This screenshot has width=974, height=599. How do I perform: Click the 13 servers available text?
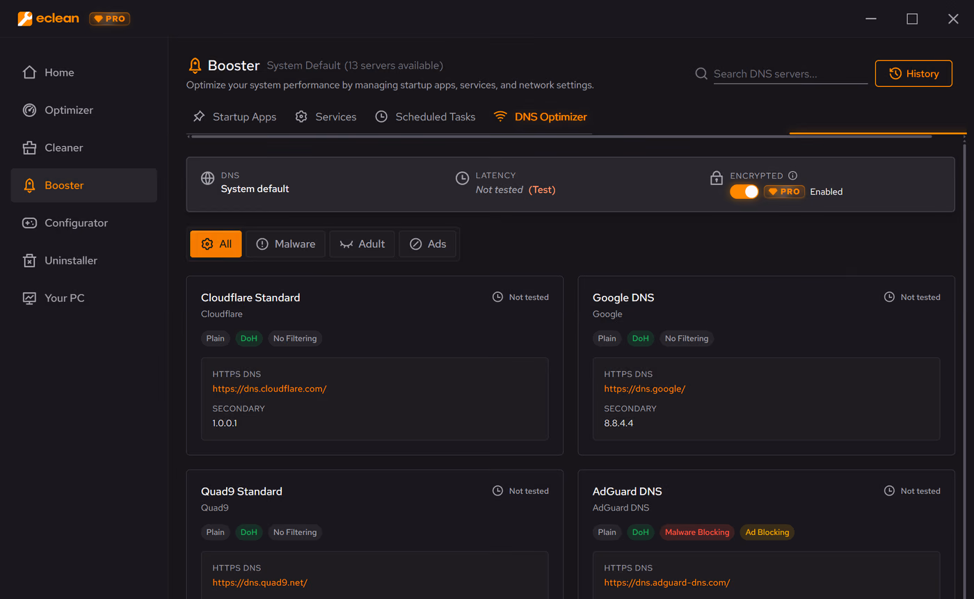tap(394, 65)
